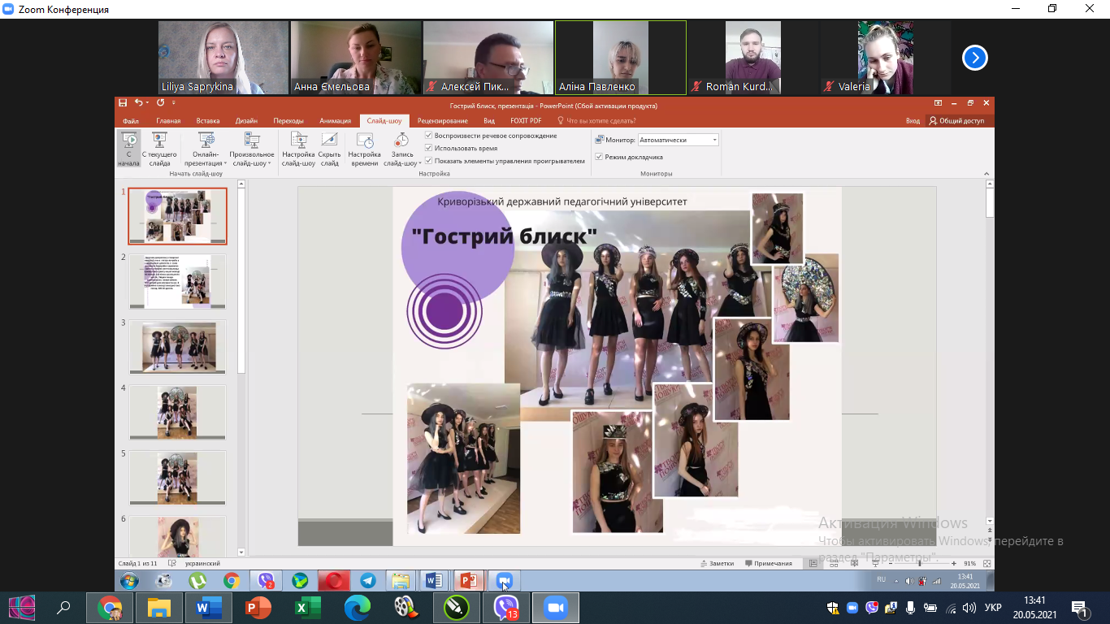Screen dimensions: 1110x624
Task: Redo with the repeat arrow icon
Action: tap(160, 103)
